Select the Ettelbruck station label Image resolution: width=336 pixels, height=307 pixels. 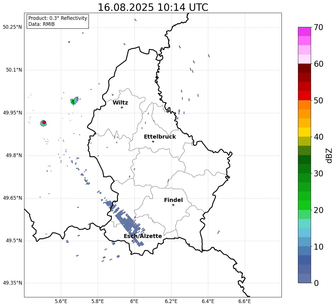(x=160, y=137)
